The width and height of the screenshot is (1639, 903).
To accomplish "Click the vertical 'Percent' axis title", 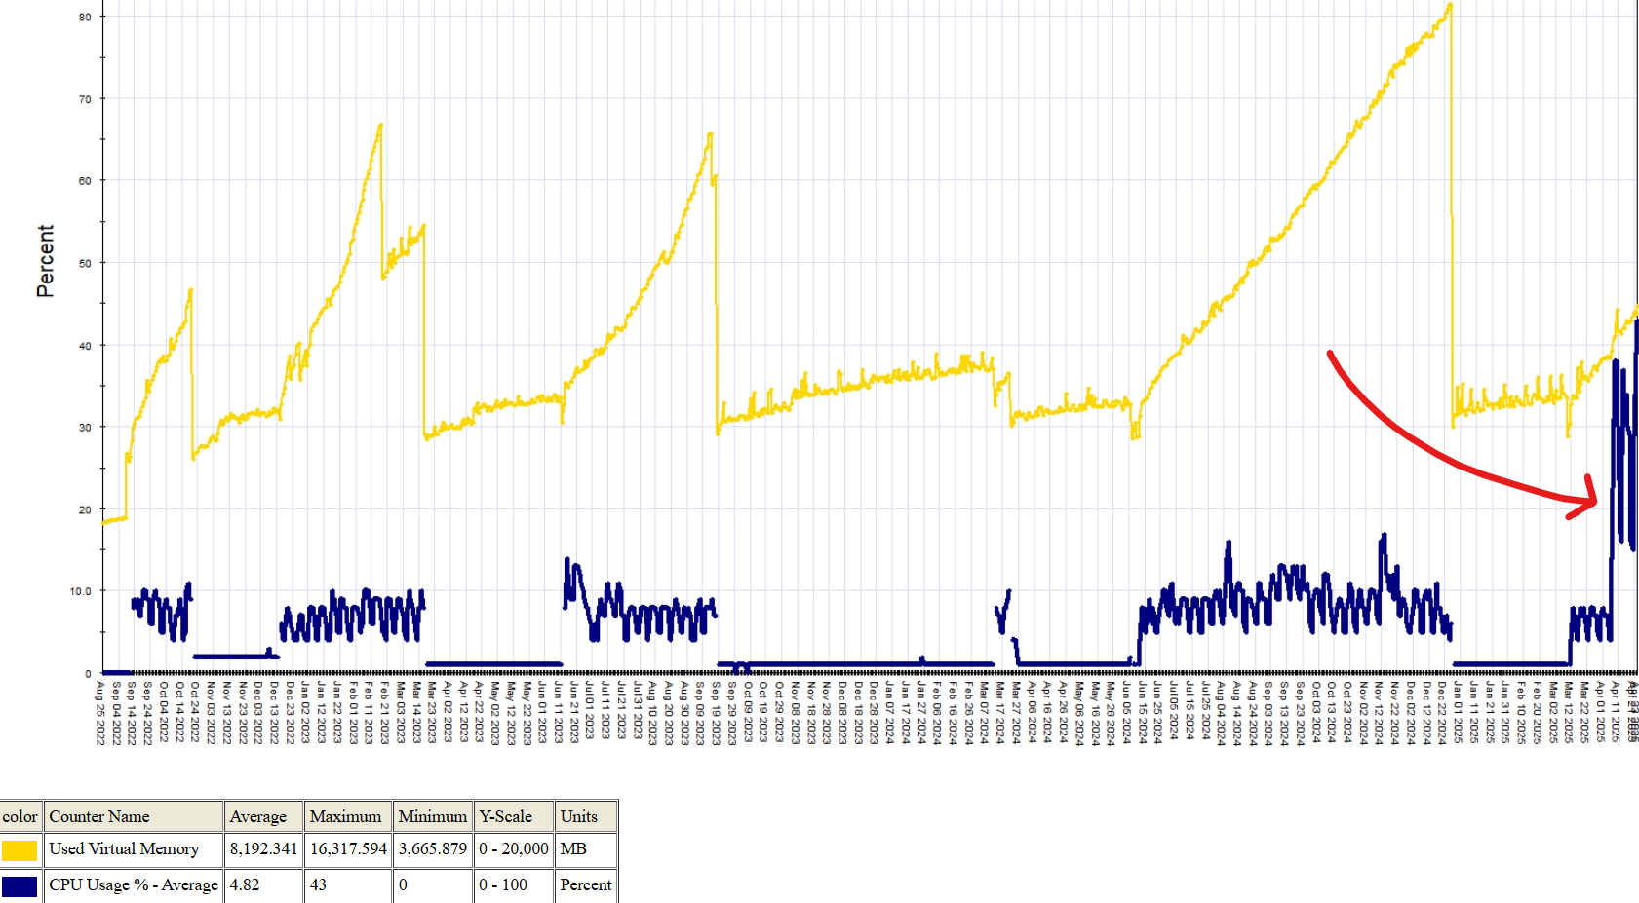I will pyautogui.click(x=45, y=261).
